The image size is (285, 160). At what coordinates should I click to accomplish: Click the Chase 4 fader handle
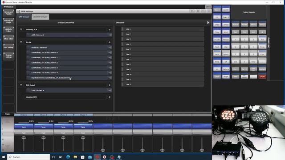click(x=83, y=138)
